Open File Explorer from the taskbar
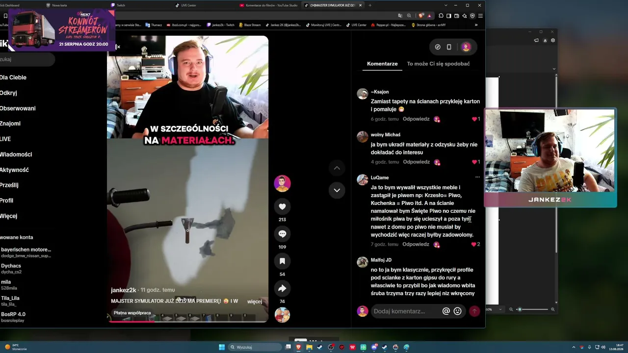The image size is (628, 353). pos(309,347)
